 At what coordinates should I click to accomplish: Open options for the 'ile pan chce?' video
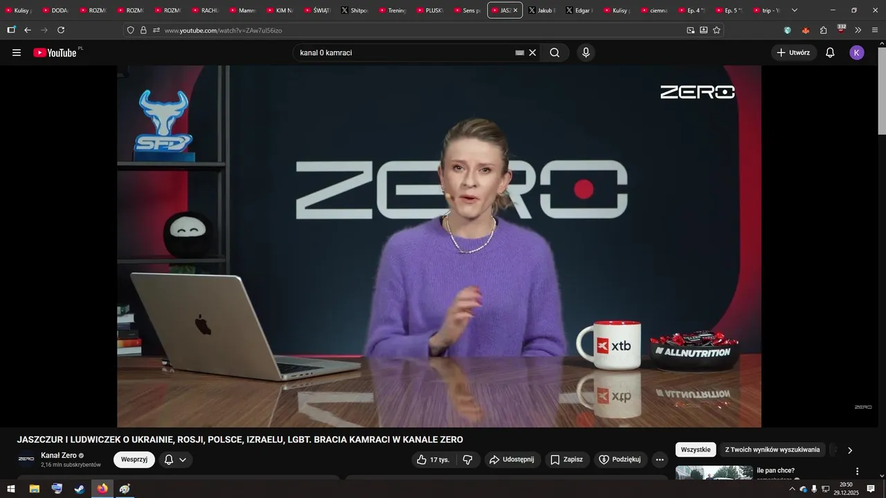pyautogui.click(x=857, y=472)
